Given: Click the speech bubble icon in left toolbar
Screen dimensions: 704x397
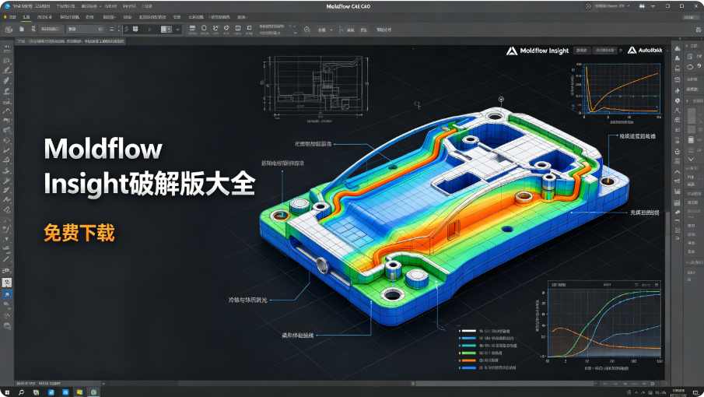Looking at the screenshot, I should point(7,326).
